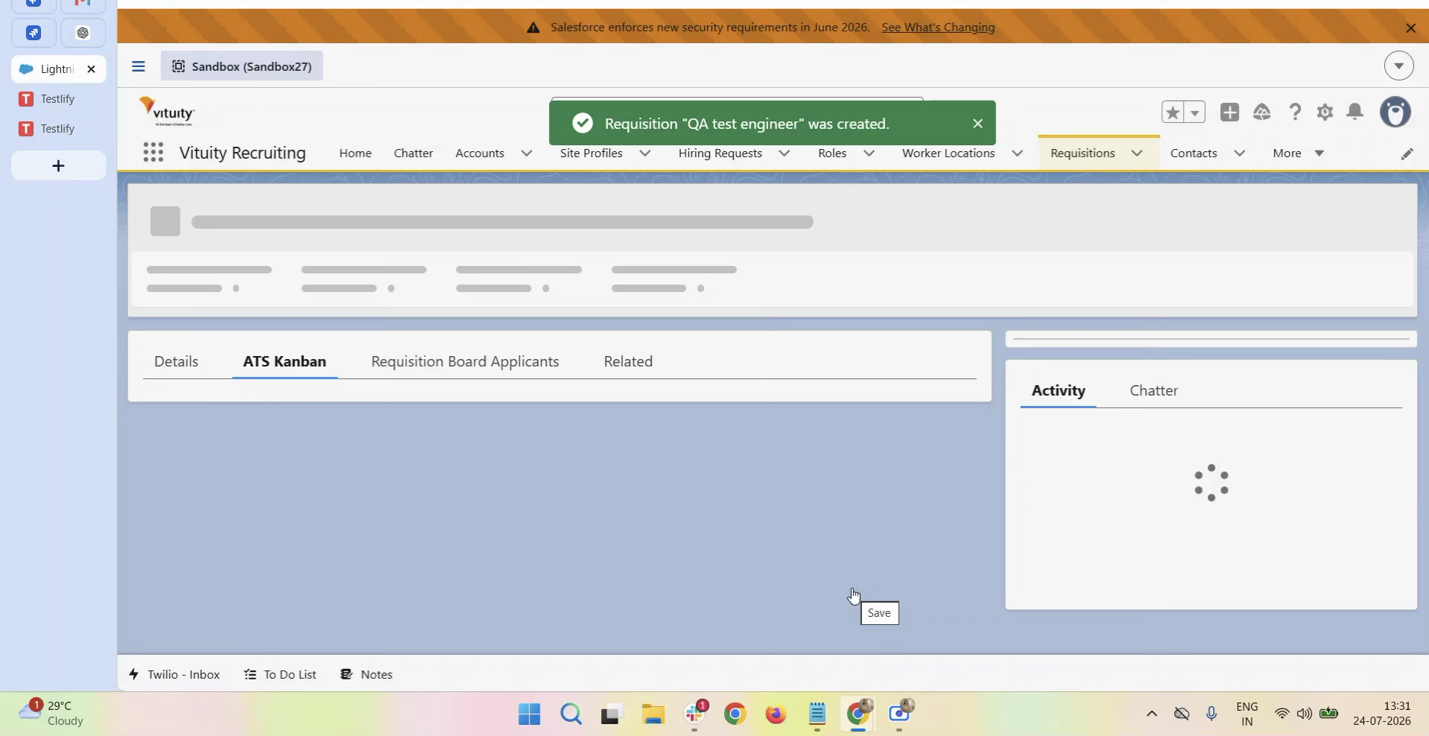1429x736 pixels.
Task: Open volume controls from the speaker icon
Action: [x=1304, y=714]
